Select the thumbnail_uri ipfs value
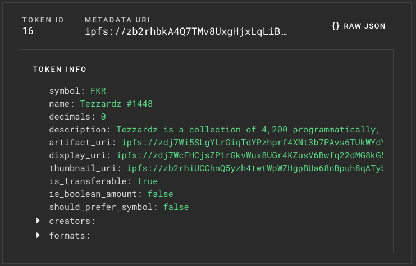 pyautogui.click(x=258, y=168)
